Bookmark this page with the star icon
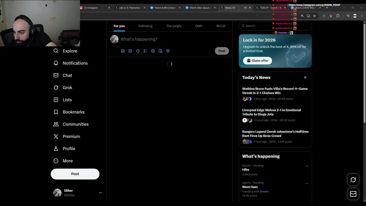366x206 pixels. (x=315, y=16)
